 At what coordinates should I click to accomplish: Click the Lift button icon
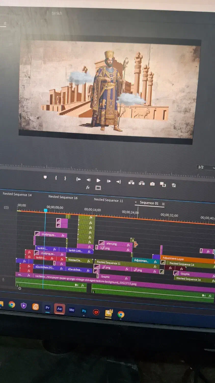(x=131, y=182)
